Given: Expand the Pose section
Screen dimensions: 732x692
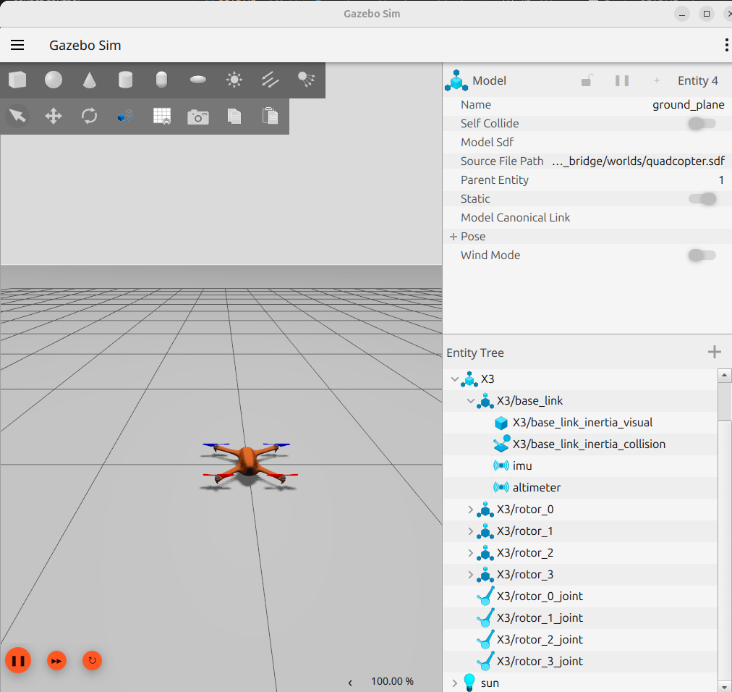Looking at the screenshot, I should point(453,237).
